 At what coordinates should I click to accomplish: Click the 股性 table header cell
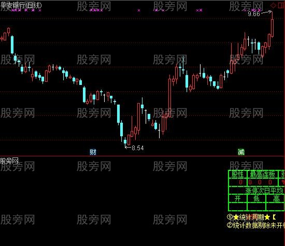coord(237,175)
